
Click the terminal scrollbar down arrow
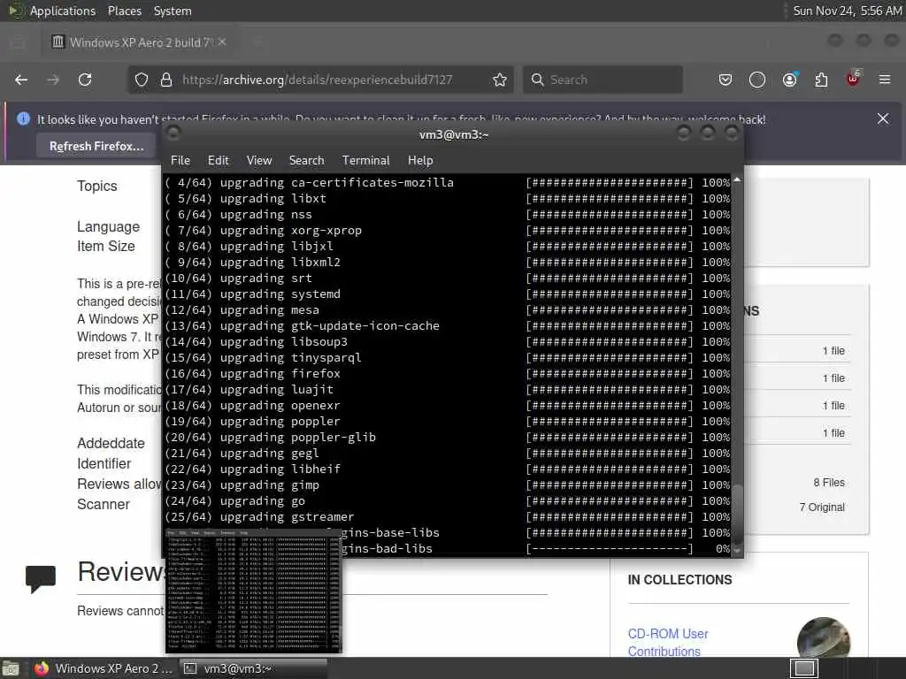click(737, 551)
